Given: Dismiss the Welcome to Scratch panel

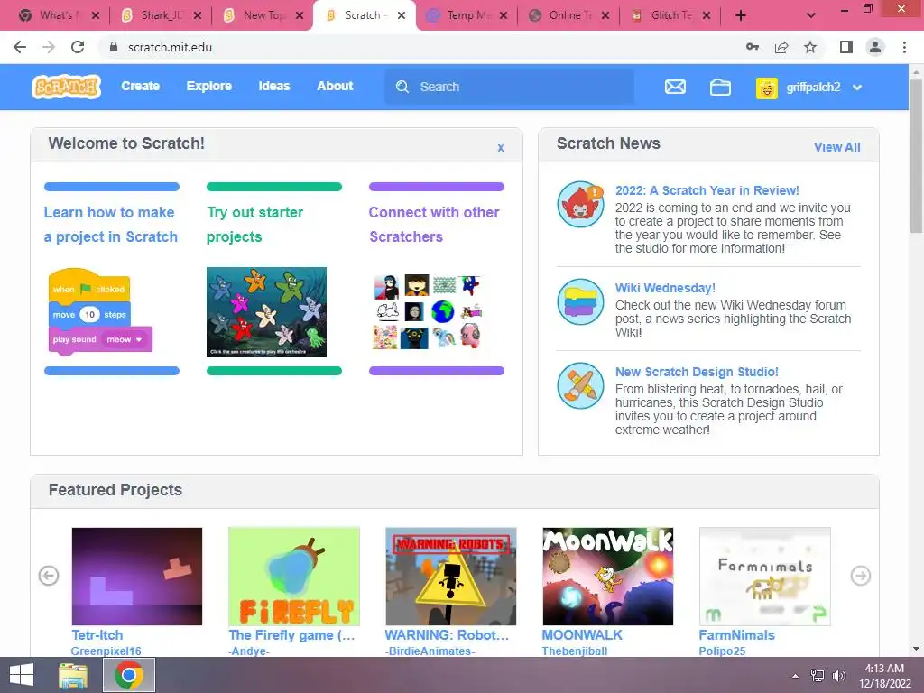Looking at the screenshot, I should click(500, 148).
